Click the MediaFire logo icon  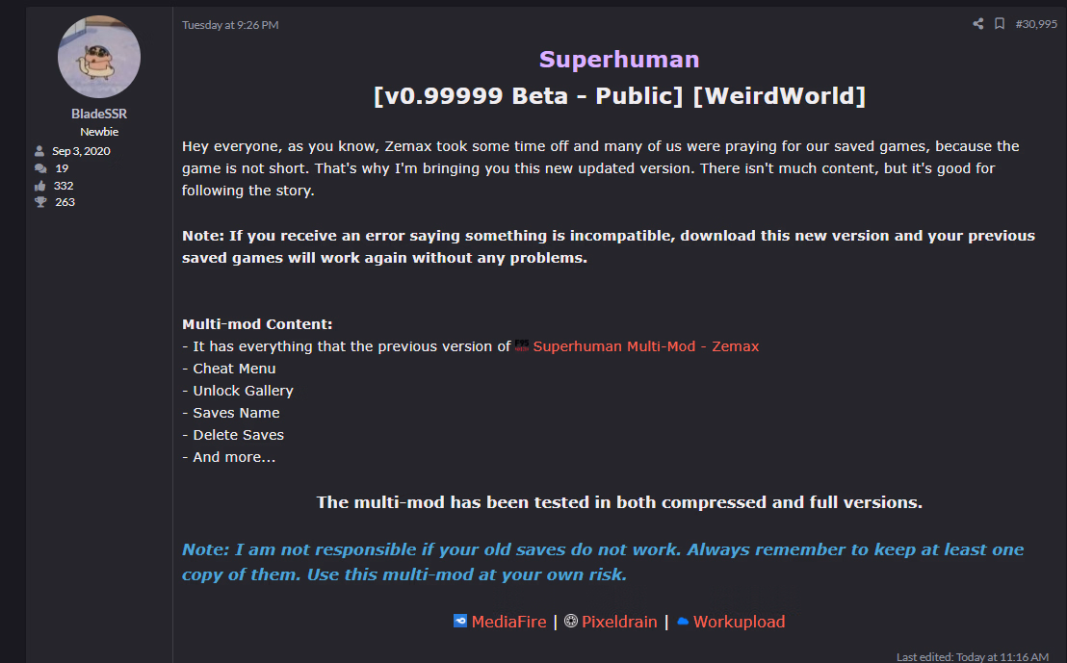click(x=460, y=622)
